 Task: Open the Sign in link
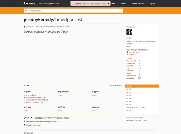[152, 4]
